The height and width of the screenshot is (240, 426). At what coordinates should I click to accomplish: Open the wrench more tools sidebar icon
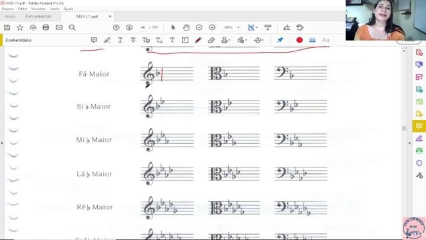tap(419, 175)
